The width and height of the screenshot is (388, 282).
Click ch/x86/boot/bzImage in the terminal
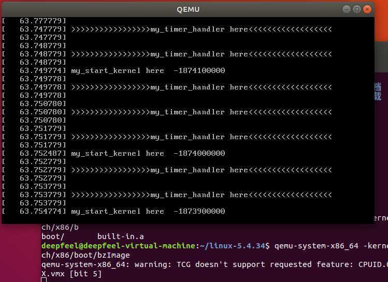click(x=85, y=255)
